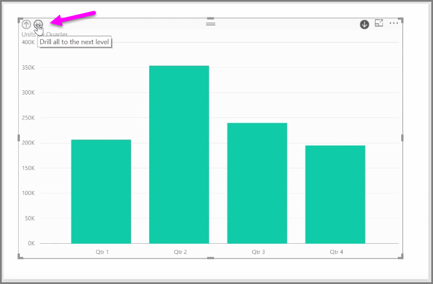Select the Qtr 2 bar
Viewport: 433px width, 284px height.
click(179, 154)
